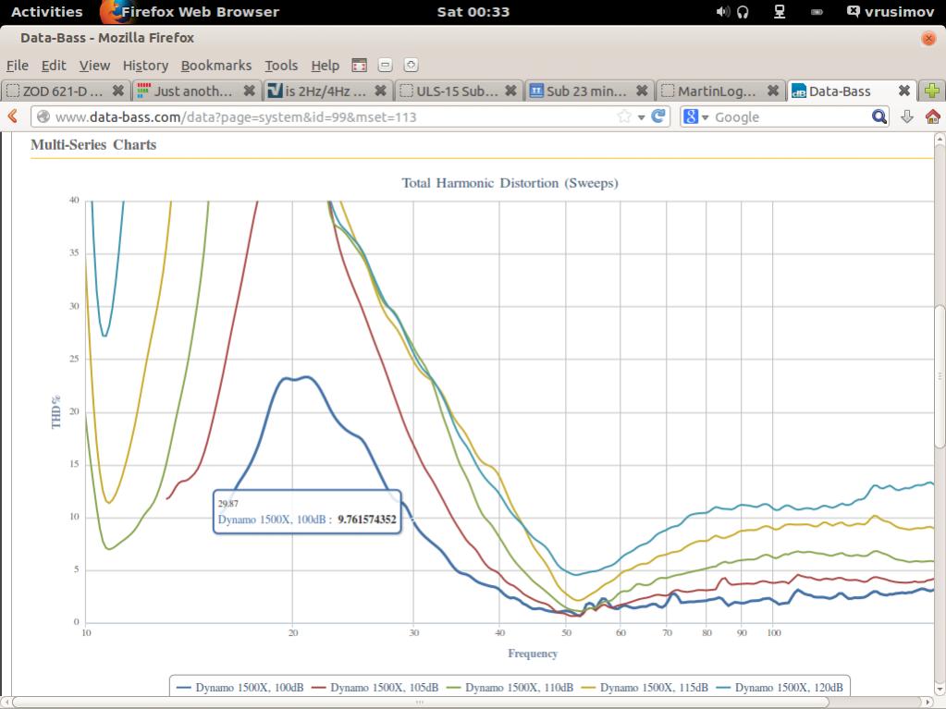Hide the Dynamo 1500X, 110dB legend series
This screenshot has width=946, height=709.
coord(510,688)
